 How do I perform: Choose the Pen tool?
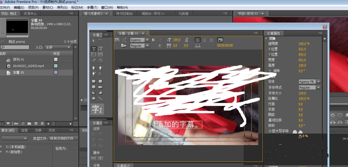tap(94, 68)
